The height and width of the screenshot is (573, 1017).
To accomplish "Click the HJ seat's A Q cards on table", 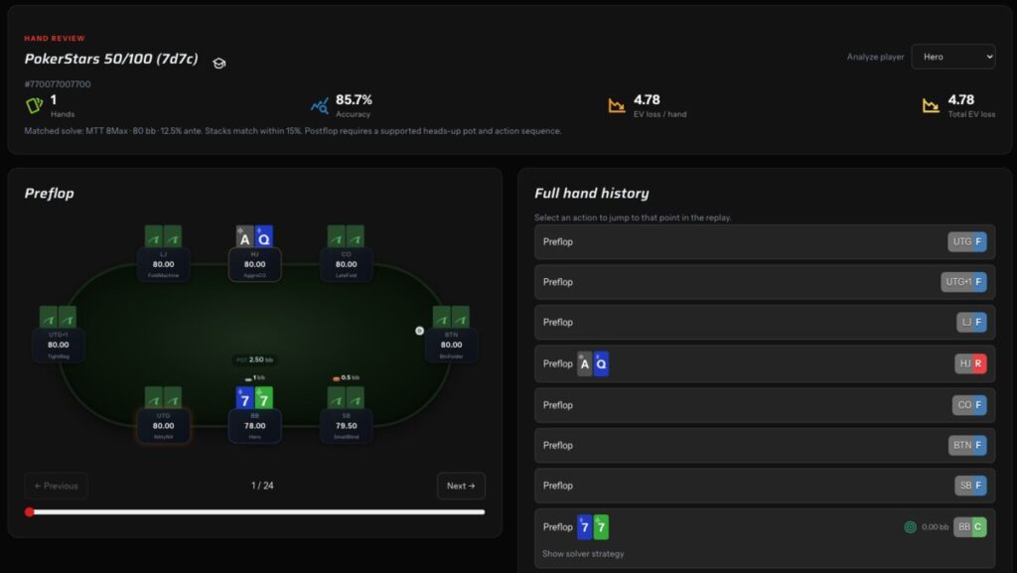I will click(x=254, y=236).
